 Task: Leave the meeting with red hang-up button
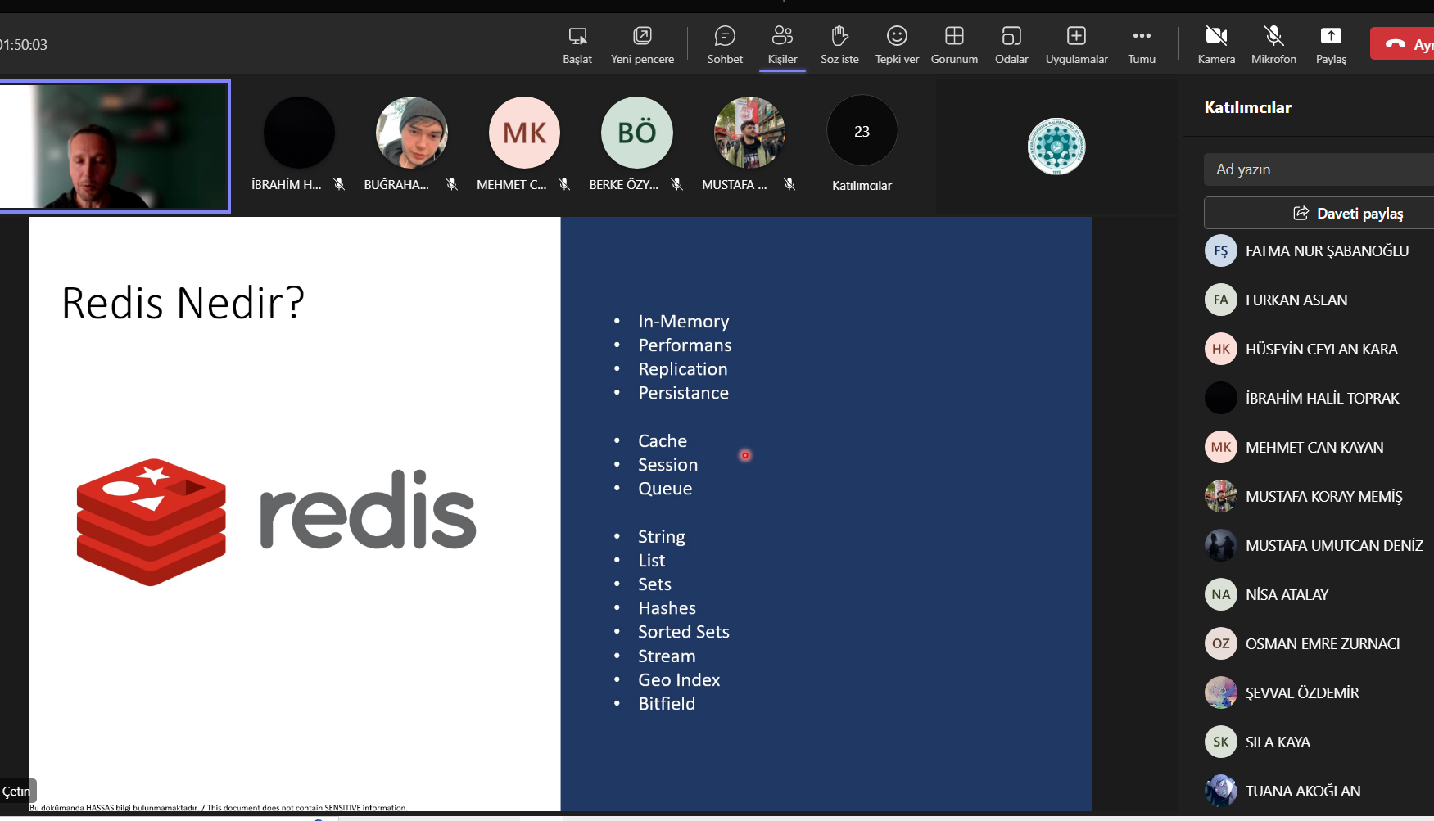pyautogui.click(x=1403, y=43)
